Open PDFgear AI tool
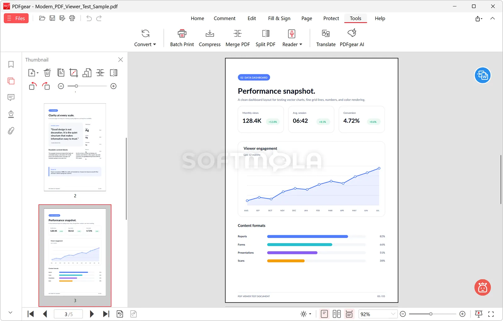 coord(352,38)
